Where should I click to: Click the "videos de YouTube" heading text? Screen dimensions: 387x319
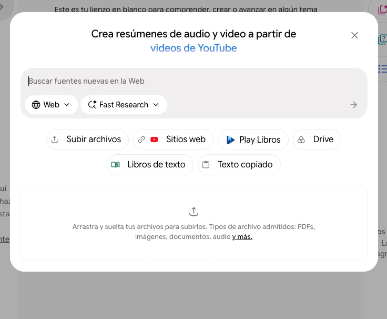193,48
